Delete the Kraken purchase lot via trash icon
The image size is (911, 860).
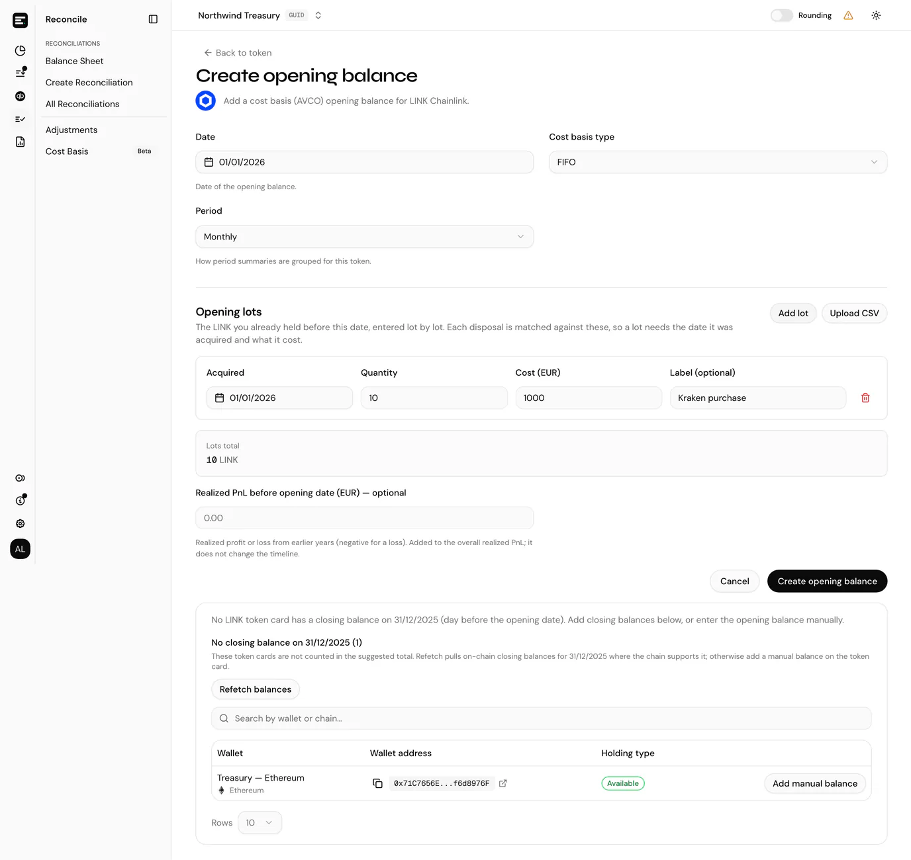click(865, 398)
